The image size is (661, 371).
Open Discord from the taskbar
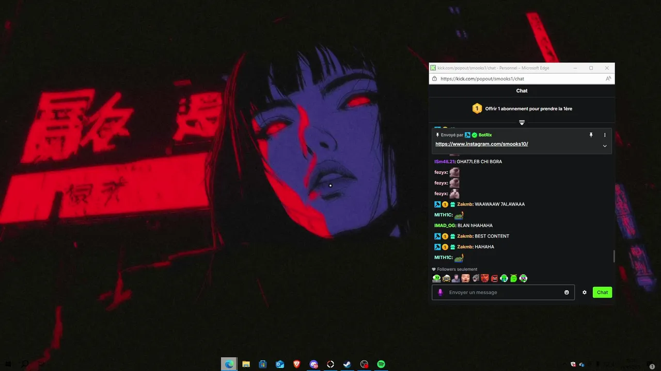(x=313, y=364)
